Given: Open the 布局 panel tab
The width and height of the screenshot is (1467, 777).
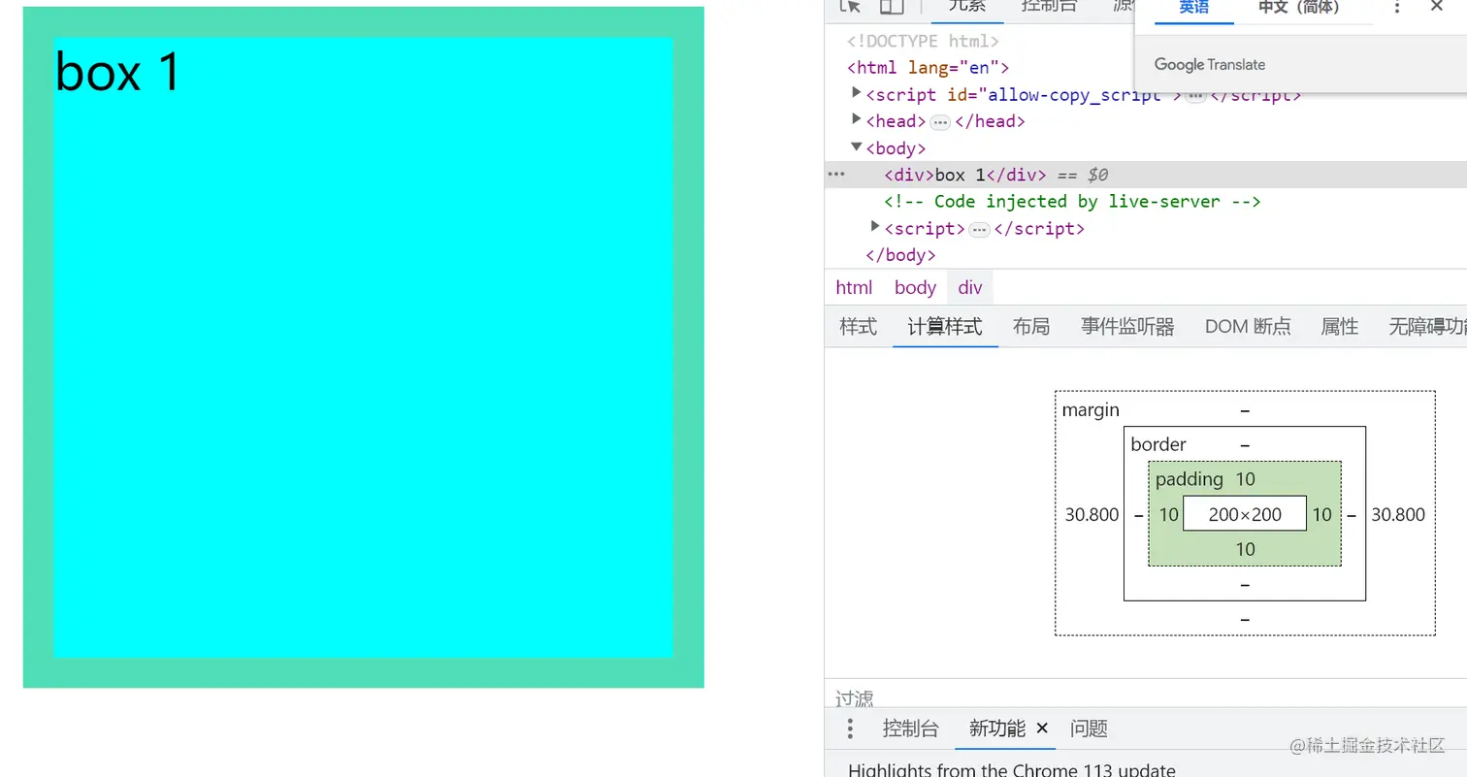Looking at the screenshot, I should point(1030,327).
